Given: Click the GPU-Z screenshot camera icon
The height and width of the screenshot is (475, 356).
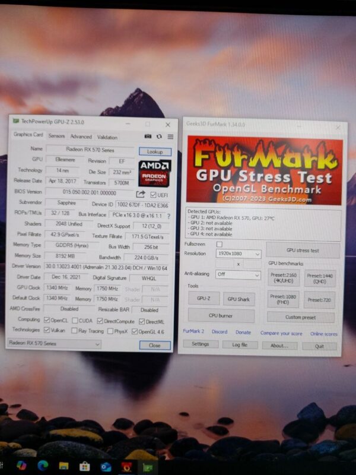Looking at the screenshot, I should coord(148,137).
